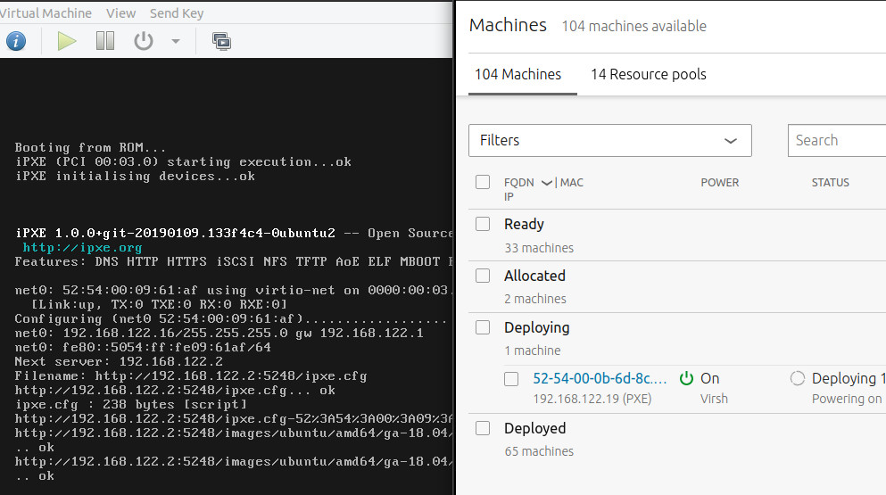Viewport: 886px width, 495px height.
Task: Open the FQDN column sort chevron
Action: click(x=547, y=182)
